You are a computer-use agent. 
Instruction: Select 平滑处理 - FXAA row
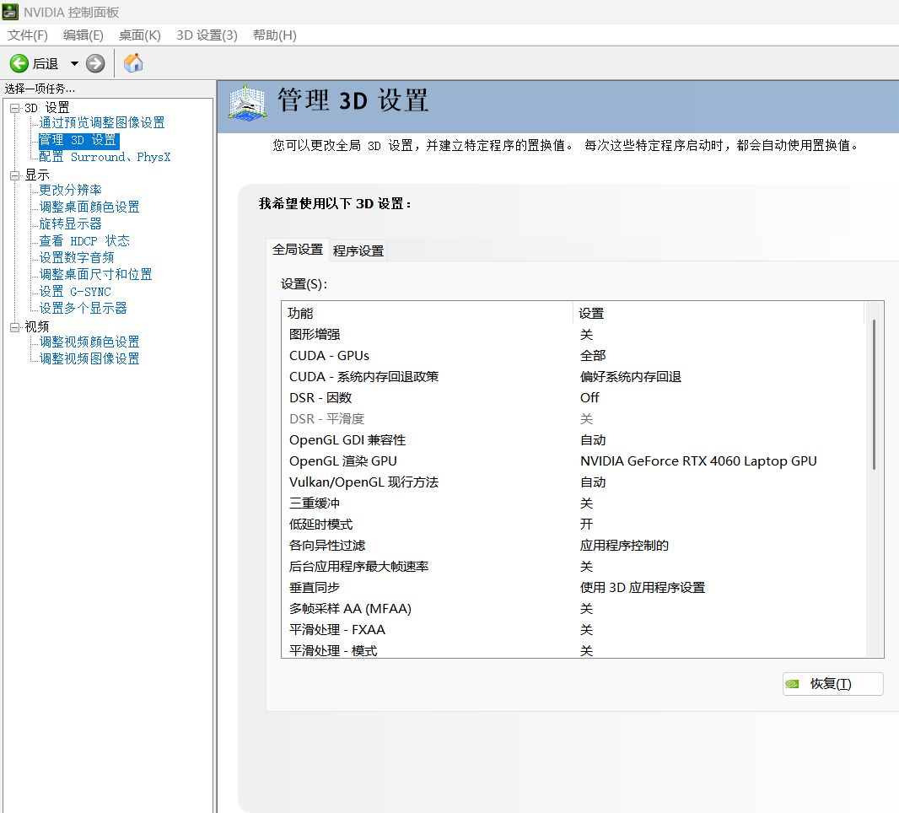coord(574,629)
